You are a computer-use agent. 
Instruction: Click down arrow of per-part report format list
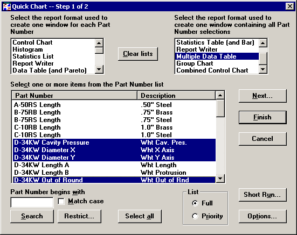point(99,69)
